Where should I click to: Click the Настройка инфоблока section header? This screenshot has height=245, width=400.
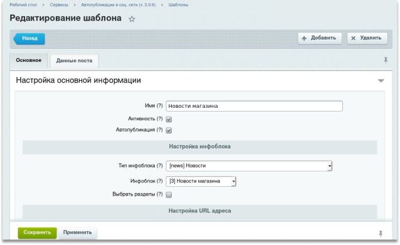[200, 147]
